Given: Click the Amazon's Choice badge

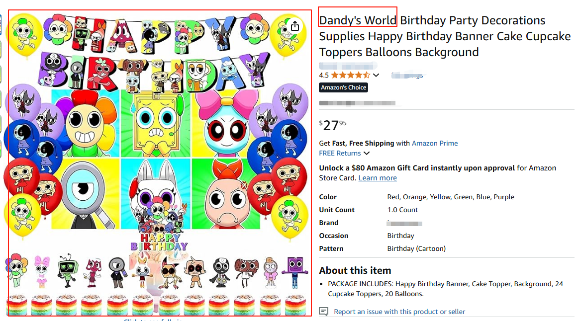Looking at the screenshot, I should (x=343, y=87).
